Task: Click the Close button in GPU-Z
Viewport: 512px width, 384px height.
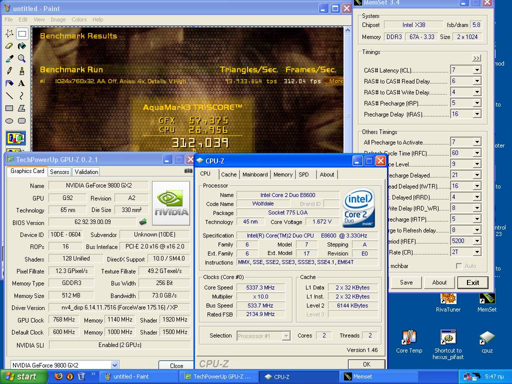Action: (176, 365)
